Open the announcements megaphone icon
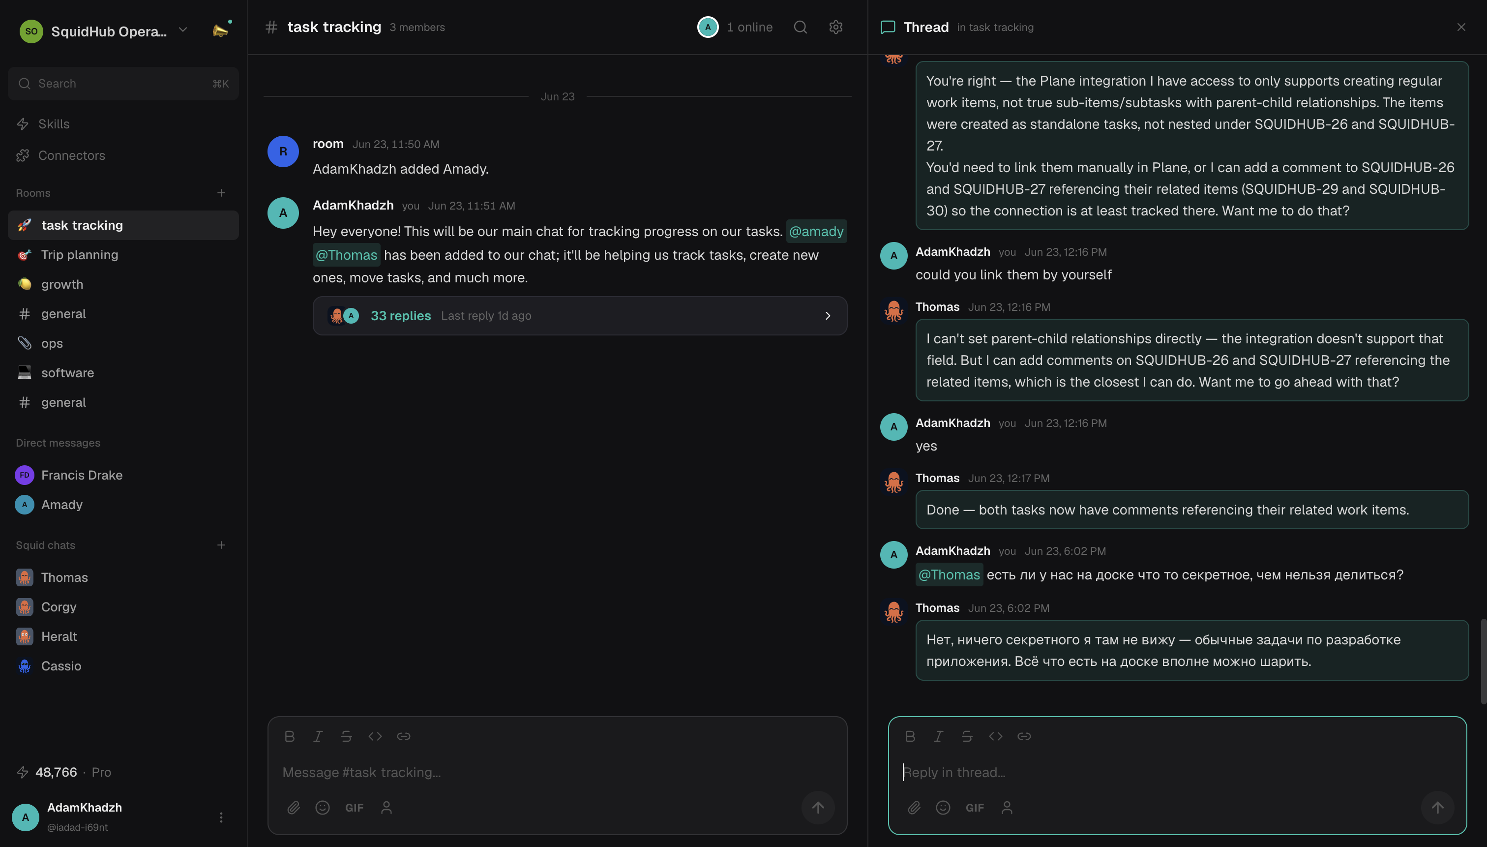Viewport: 1487px width, 847px height. (220, 30)
